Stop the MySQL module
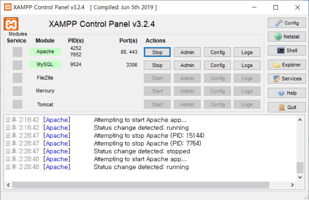 pos(157,65)
